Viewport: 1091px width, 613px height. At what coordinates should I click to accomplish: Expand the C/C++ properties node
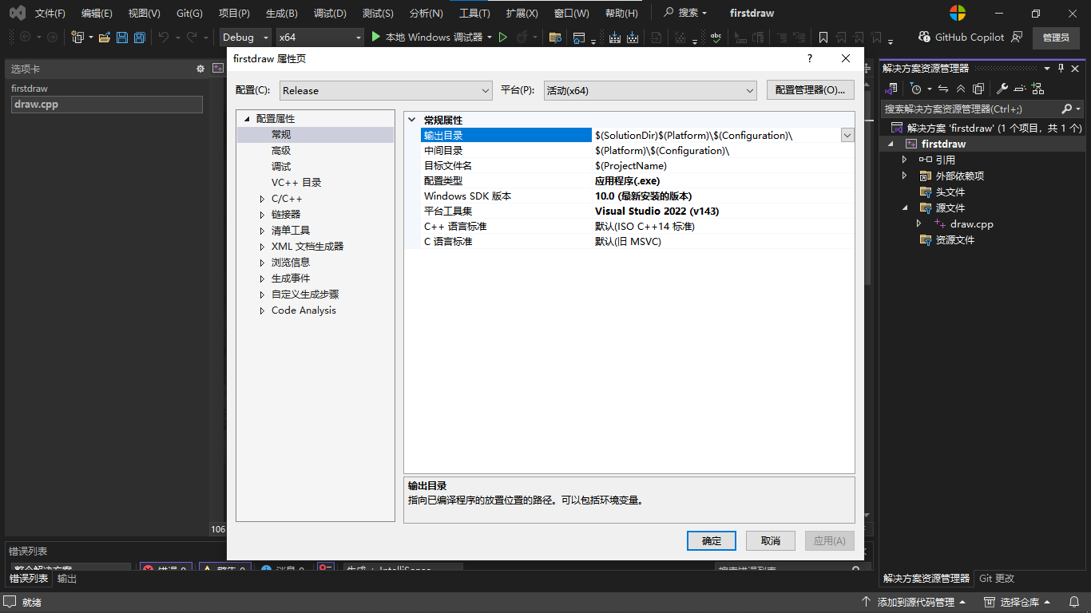point(261,198)
